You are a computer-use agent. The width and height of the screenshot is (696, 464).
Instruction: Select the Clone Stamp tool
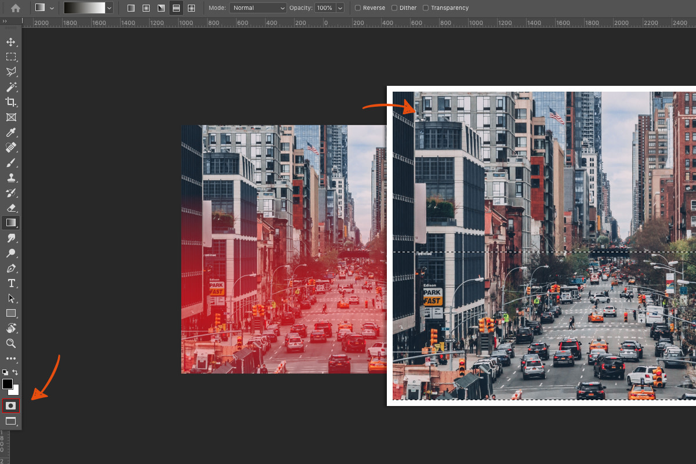click(x=10, y=177)
